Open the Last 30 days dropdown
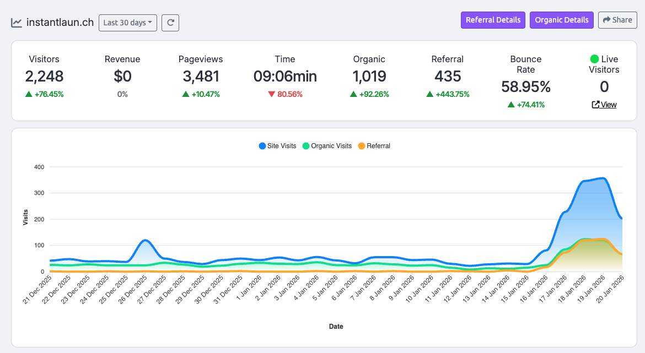Screen dimensions: 645x353 128,23
